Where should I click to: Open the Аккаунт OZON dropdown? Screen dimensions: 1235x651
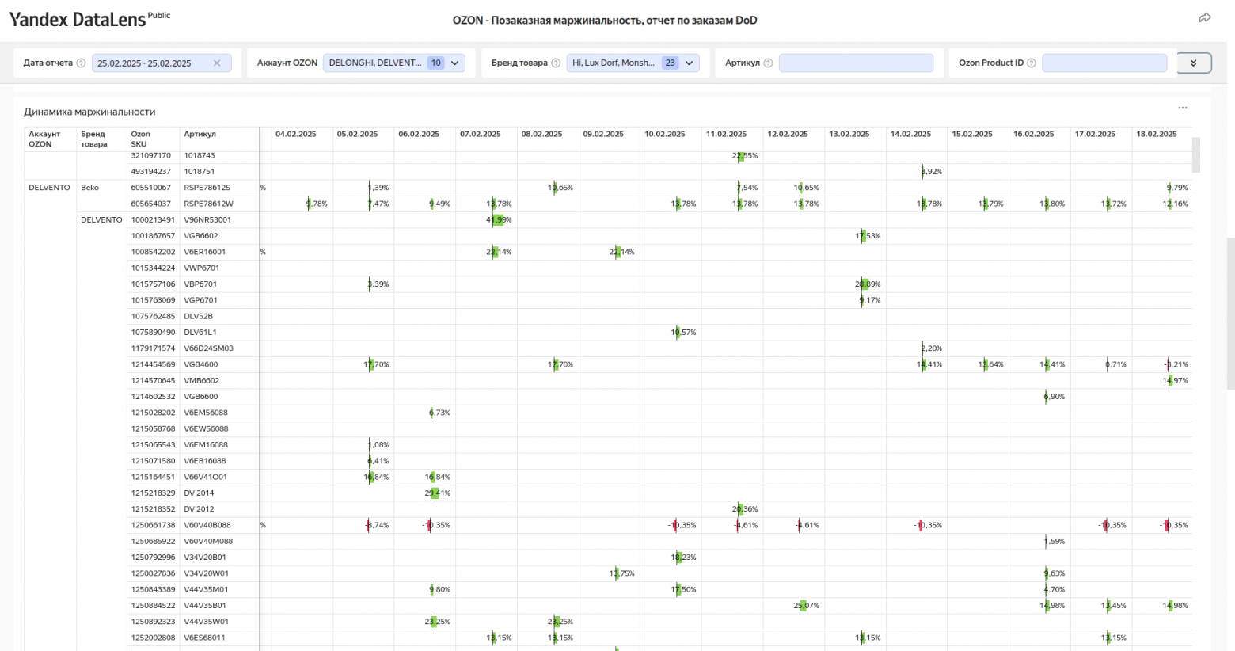point(393,63)
